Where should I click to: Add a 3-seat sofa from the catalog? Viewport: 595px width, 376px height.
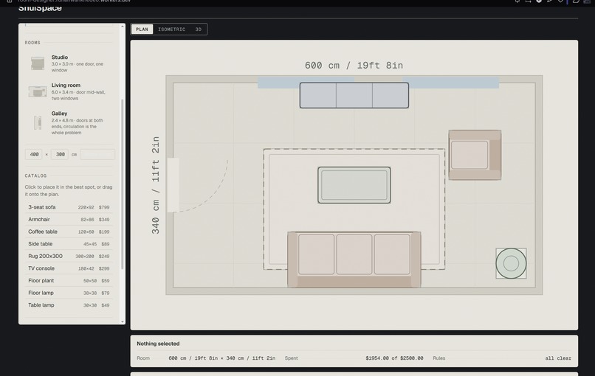[69, 207]
